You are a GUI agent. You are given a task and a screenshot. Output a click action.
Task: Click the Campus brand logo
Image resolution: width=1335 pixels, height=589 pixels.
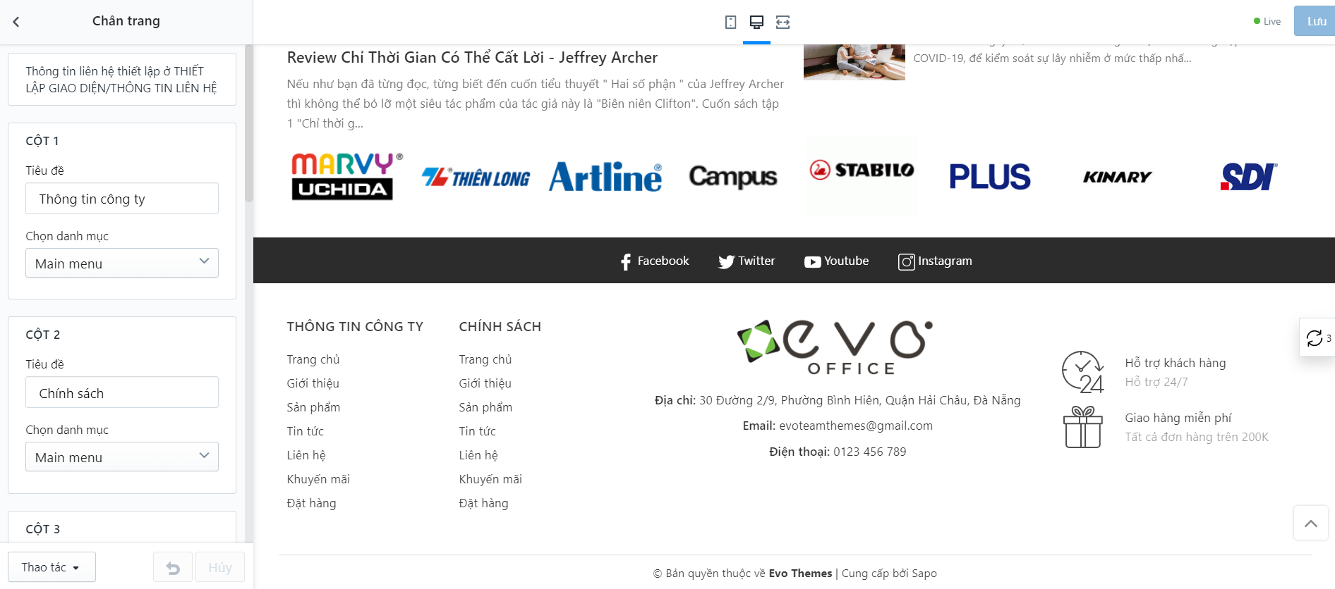pos(733,177)
